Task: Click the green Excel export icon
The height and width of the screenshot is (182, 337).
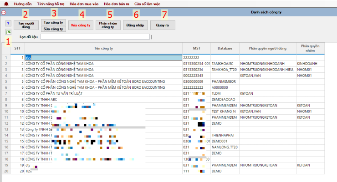Action: pos(8,32)
